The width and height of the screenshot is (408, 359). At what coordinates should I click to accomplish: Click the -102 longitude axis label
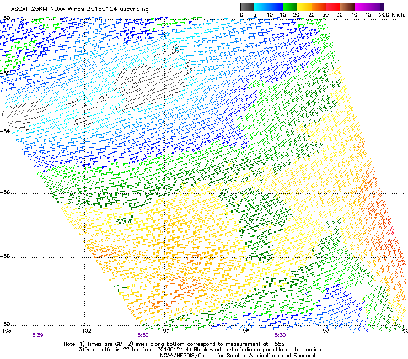[84, 331]
